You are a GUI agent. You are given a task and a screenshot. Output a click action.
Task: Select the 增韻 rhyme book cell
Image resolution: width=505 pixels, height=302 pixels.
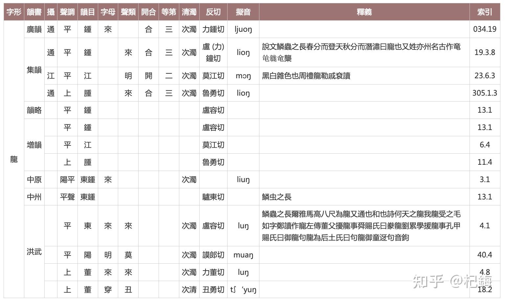pyautogui.click(x=34, y=145)
